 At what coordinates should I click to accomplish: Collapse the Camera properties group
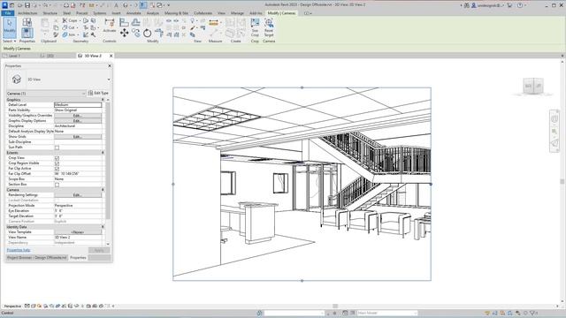click(x=103, y=190)
